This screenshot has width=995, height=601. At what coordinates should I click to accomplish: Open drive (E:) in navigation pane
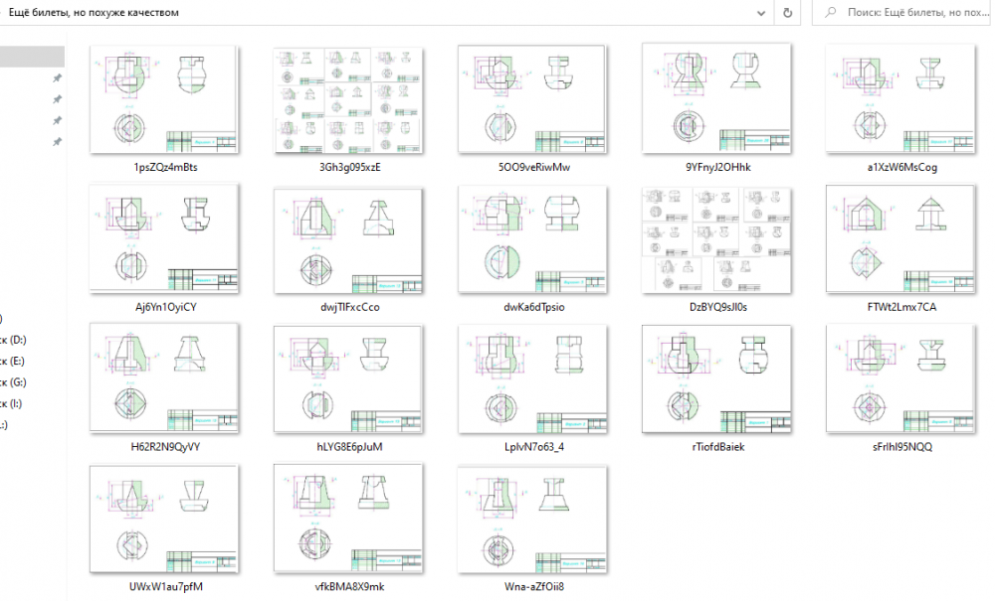pyautogui.click(x=13, y=361)
